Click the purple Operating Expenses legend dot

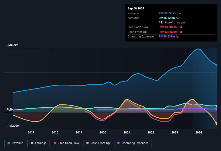click(x=118, y=143)
